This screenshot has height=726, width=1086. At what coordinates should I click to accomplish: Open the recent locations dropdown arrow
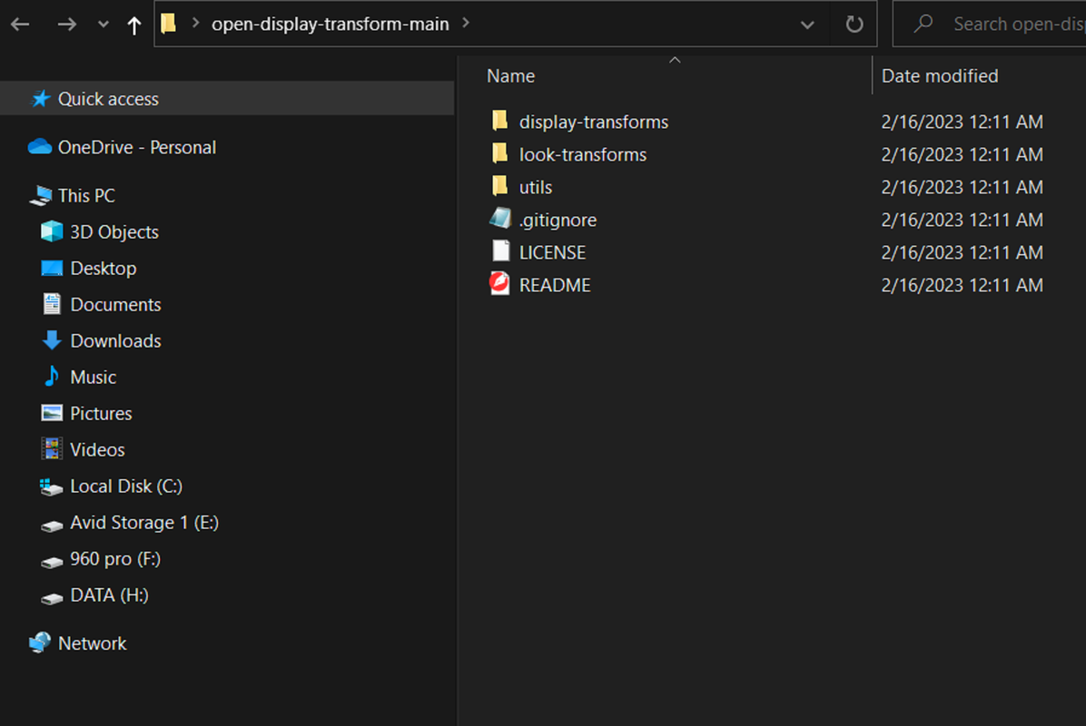tap(104, 25)
